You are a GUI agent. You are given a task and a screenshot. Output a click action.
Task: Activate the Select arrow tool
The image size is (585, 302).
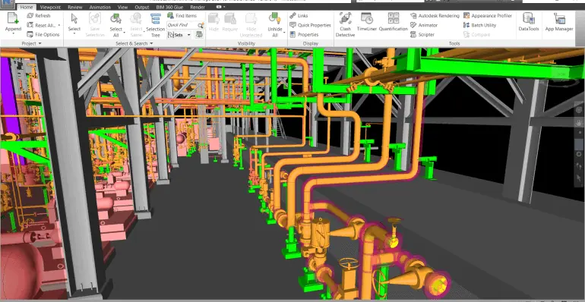coord(74,19)
